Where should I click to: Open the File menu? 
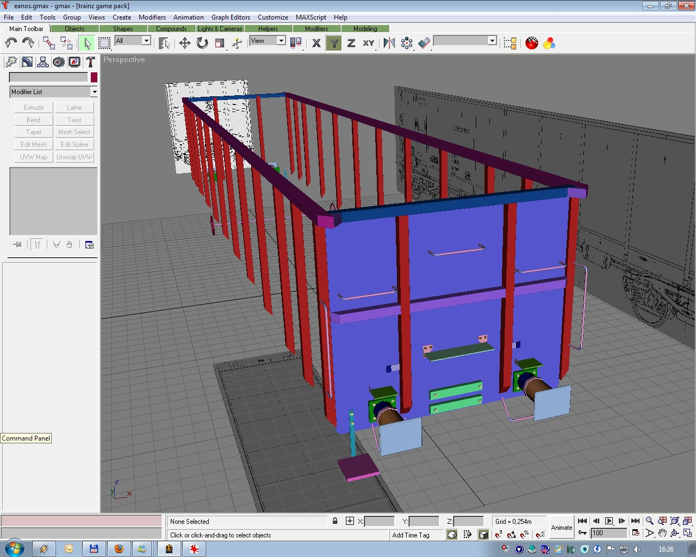(x=9, y=17)
